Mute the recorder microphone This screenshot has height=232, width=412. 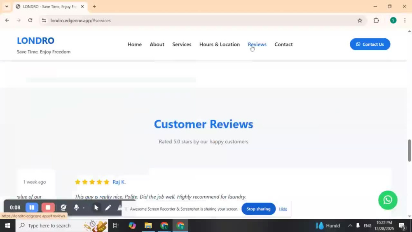coord(76,208)
